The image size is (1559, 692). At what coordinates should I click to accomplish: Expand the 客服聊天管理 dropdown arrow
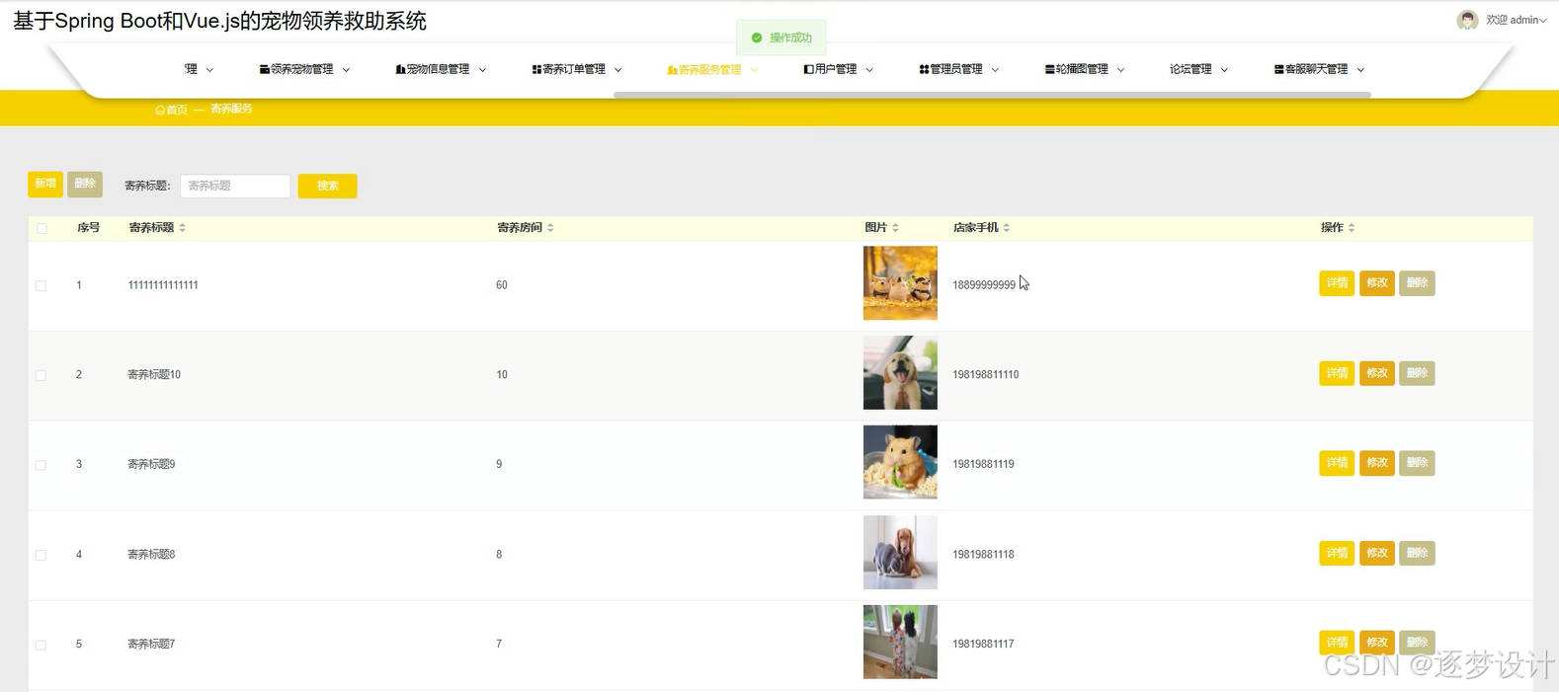1360,70
